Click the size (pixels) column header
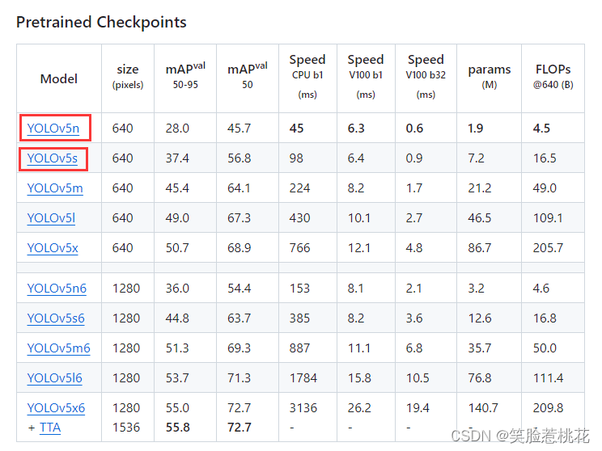The image size is (602, 451). click(127, 75)
